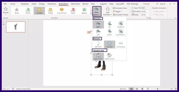Select slide 1 thumbnail
This screenshot has width=179, height=92.
16,27
